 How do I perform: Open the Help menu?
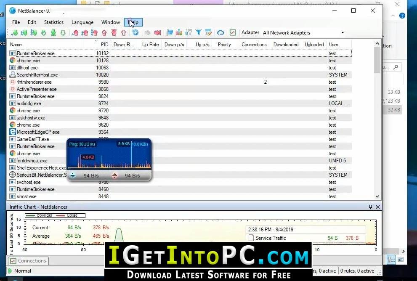click(x=133, y=22)
